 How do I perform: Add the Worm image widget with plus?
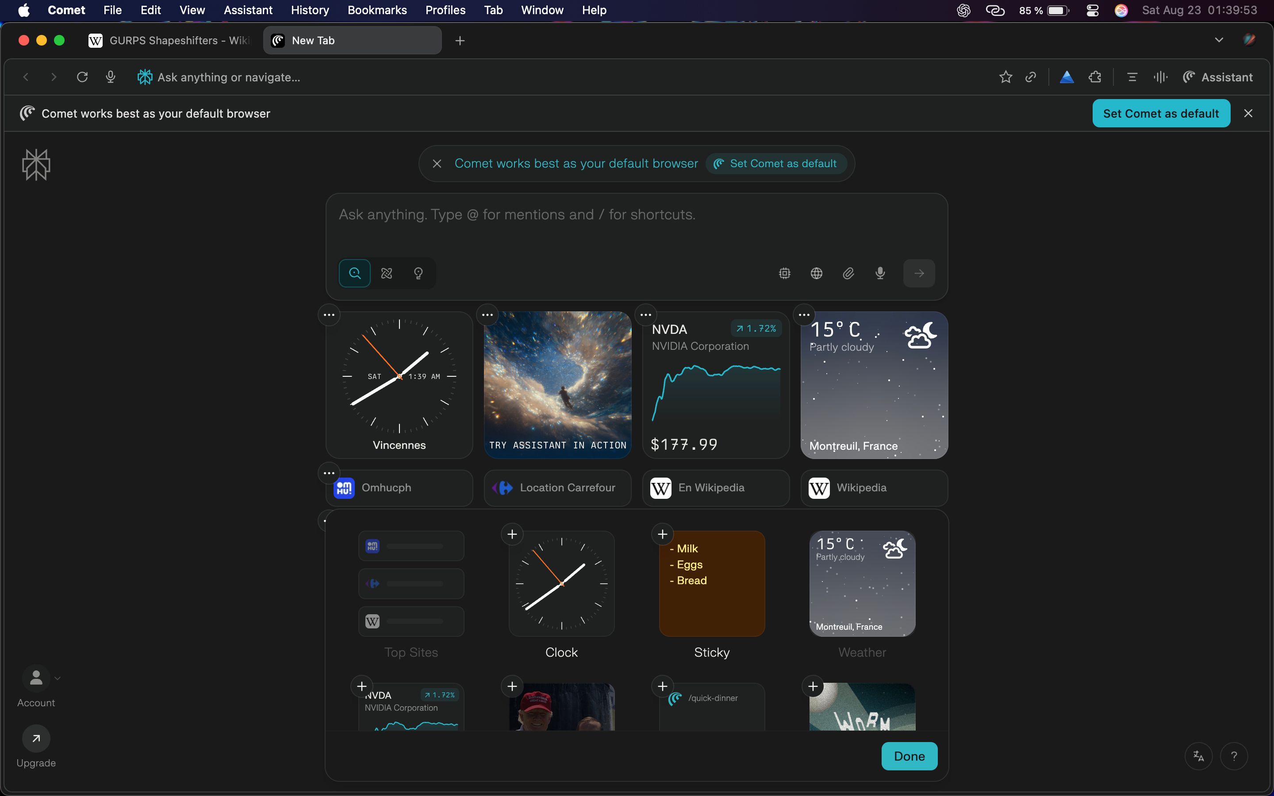pyautogui.click(x=814, y=686)
